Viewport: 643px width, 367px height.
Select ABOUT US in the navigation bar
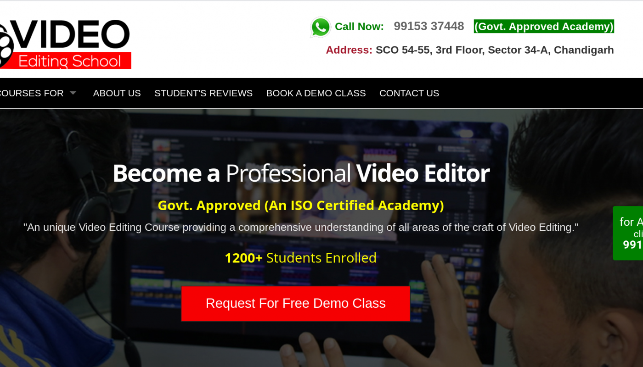coord(117,93)
